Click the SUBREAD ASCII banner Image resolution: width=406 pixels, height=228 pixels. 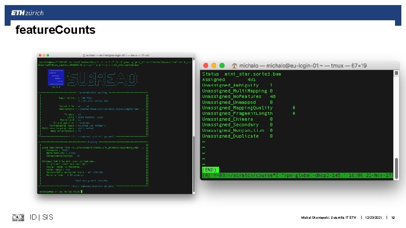[102, 79]
